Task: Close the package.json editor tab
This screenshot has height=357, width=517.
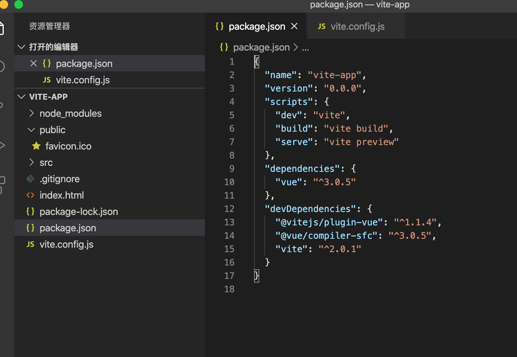Action: coord(294,26)
